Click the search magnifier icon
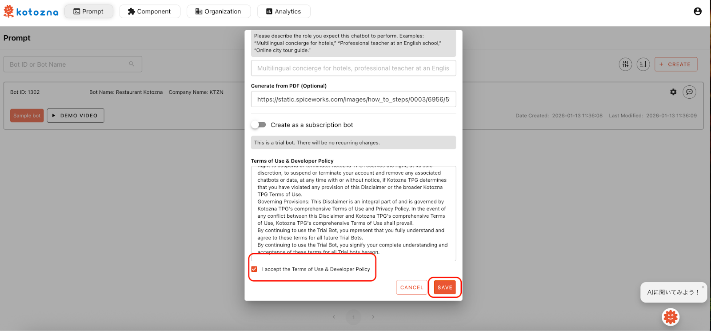This screenshot has width=711, height=331. (132, 64)
